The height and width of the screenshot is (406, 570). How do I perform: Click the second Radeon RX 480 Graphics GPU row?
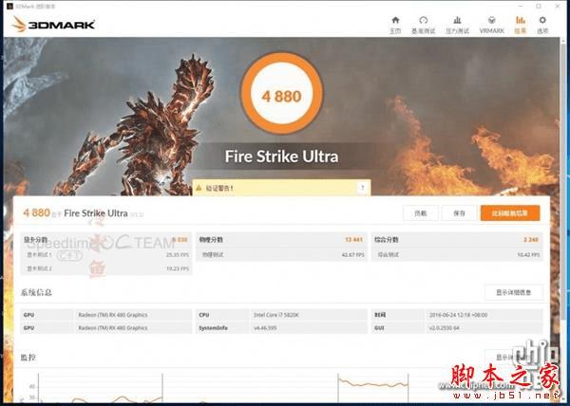pos(105,328)
